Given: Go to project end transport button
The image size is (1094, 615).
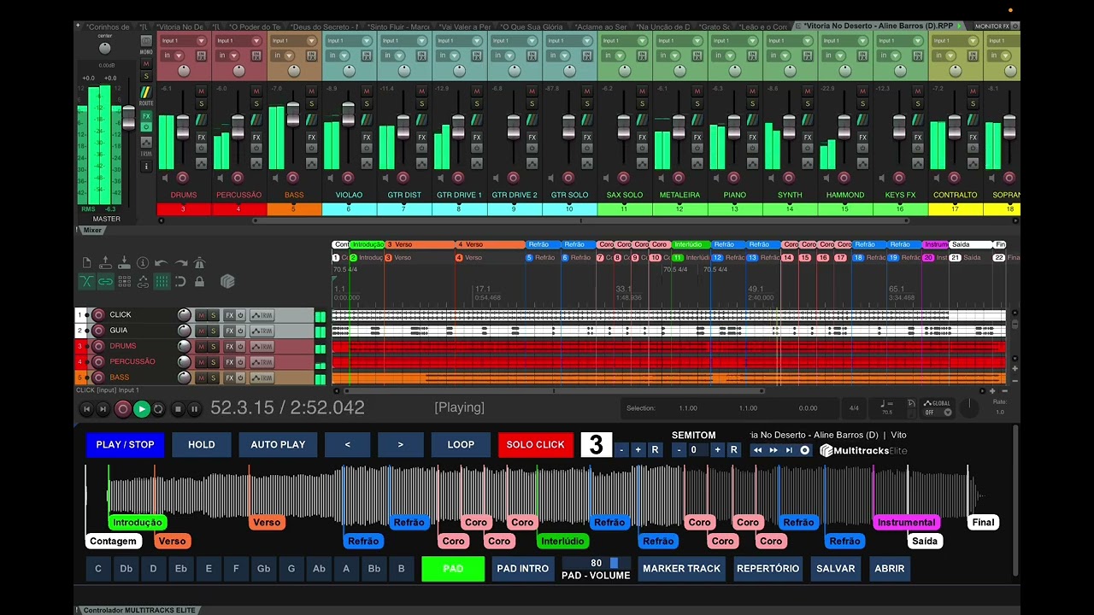Looking at the screenshot, I should [x=103, y=409].
